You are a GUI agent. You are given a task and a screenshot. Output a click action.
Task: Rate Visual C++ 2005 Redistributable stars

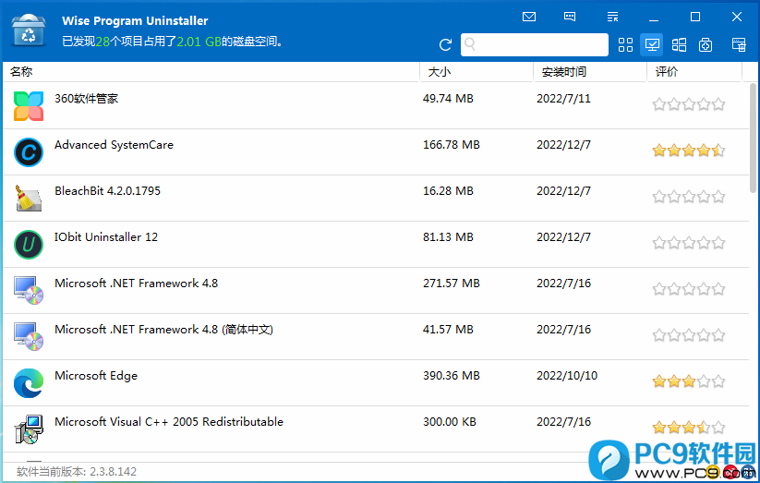tap(689, 428)
